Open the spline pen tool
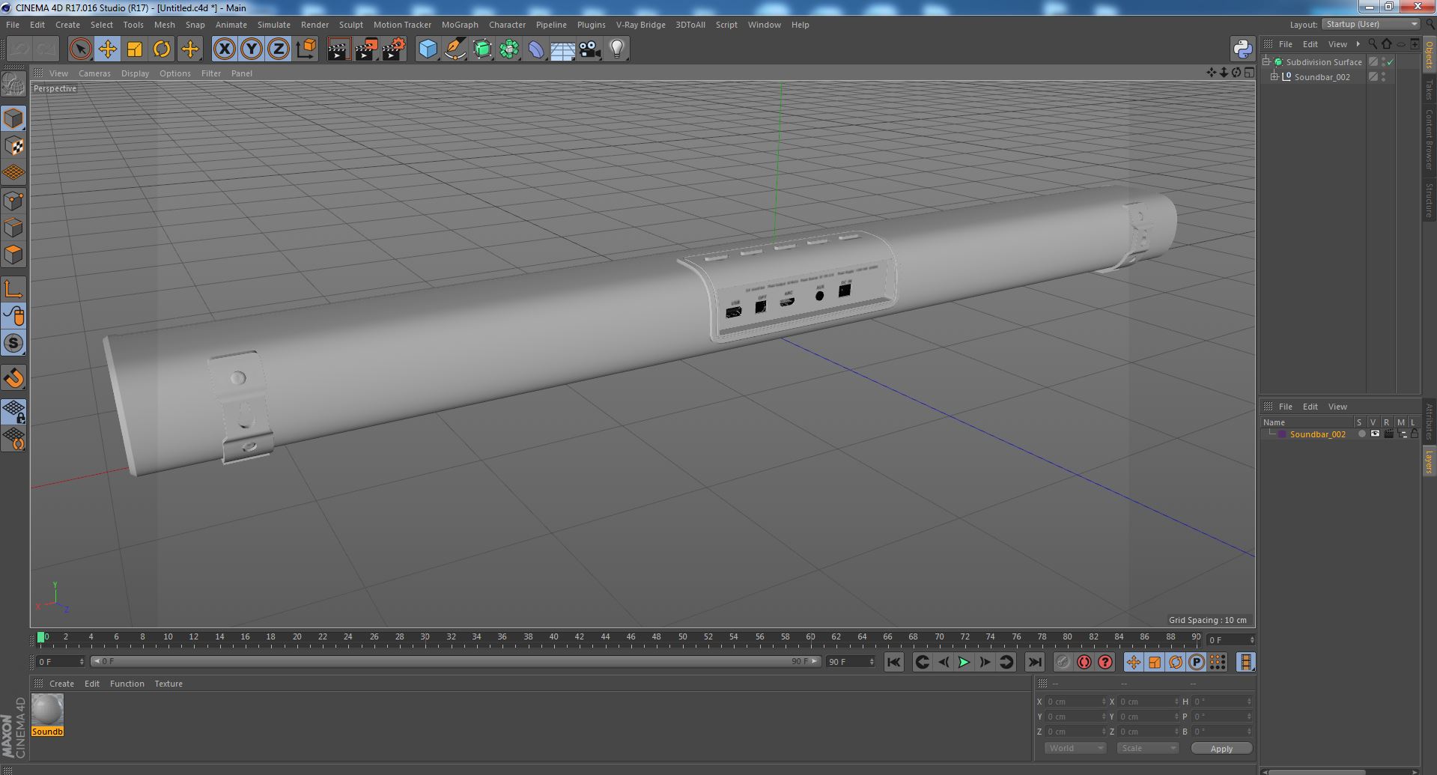The height and width of the screenshot is (775, 1437). coord(455,49)
